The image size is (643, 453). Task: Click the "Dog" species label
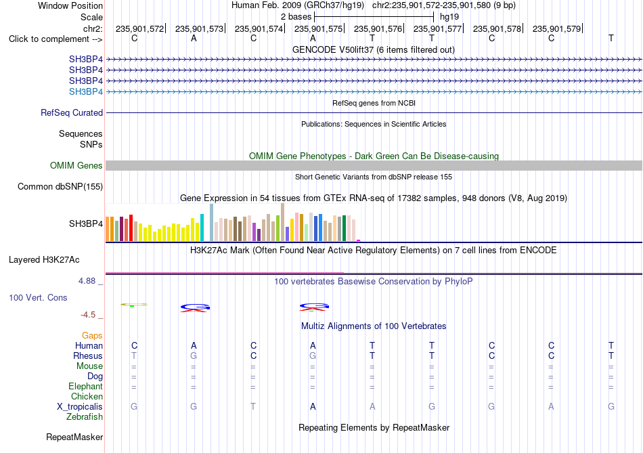pos(95,376)
